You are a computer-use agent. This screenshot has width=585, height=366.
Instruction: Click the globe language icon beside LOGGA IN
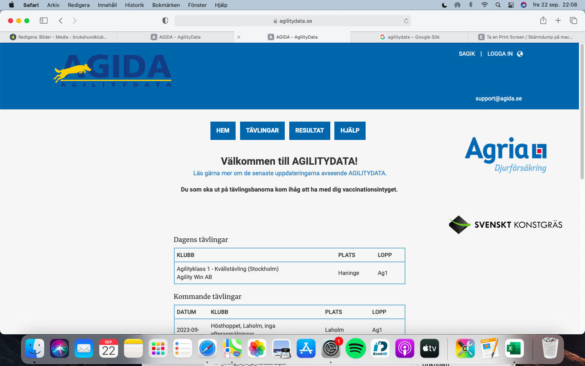click(x=520, y=54)
